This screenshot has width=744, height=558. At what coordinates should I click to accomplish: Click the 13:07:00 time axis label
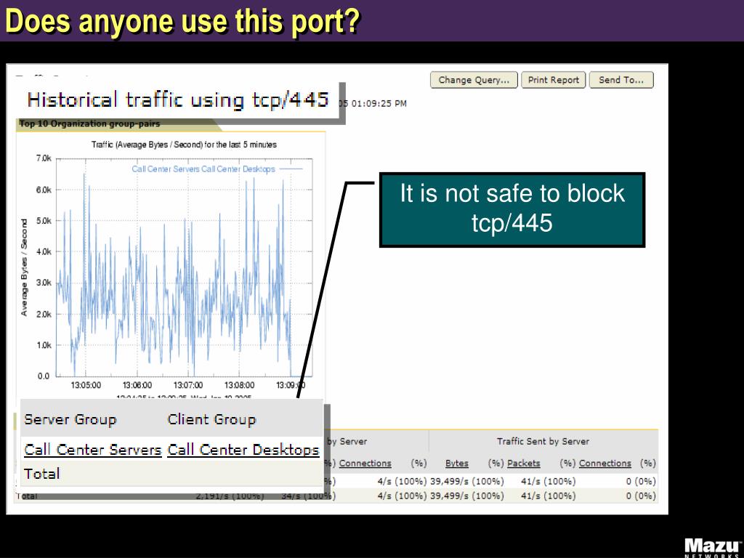point(188,385)
